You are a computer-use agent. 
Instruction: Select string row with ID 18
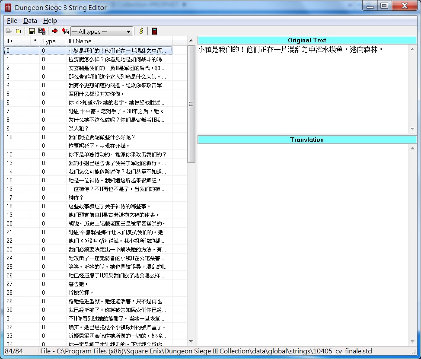pyautogui.click(x=88, y=206)
